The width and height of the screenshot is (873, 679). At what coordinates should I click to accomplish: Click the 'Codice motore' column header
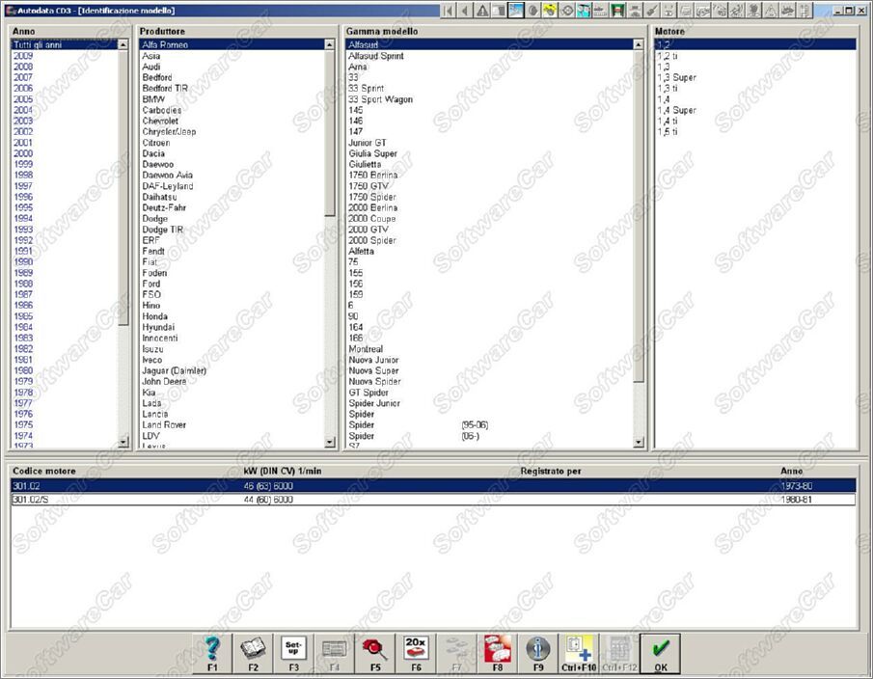click(x=44, y=471)
